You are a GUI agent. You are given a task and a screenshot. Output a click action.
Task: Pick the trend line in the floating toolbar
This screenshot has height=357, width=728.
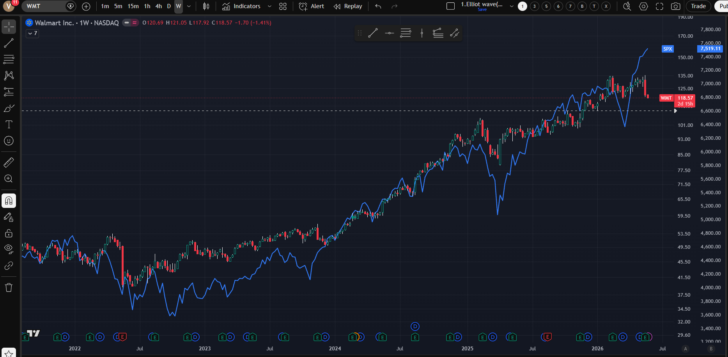point(373,33)
